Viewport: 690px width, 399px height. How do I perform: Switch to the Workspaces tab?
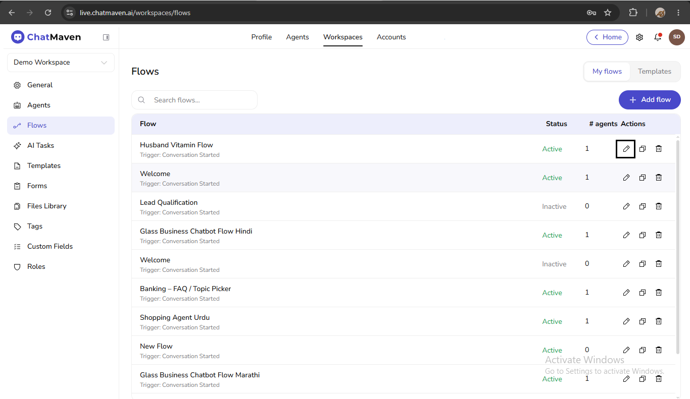343,37
